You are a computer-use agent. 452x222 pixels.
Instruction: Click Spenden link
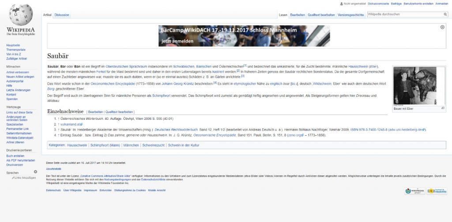coord(11,99)
